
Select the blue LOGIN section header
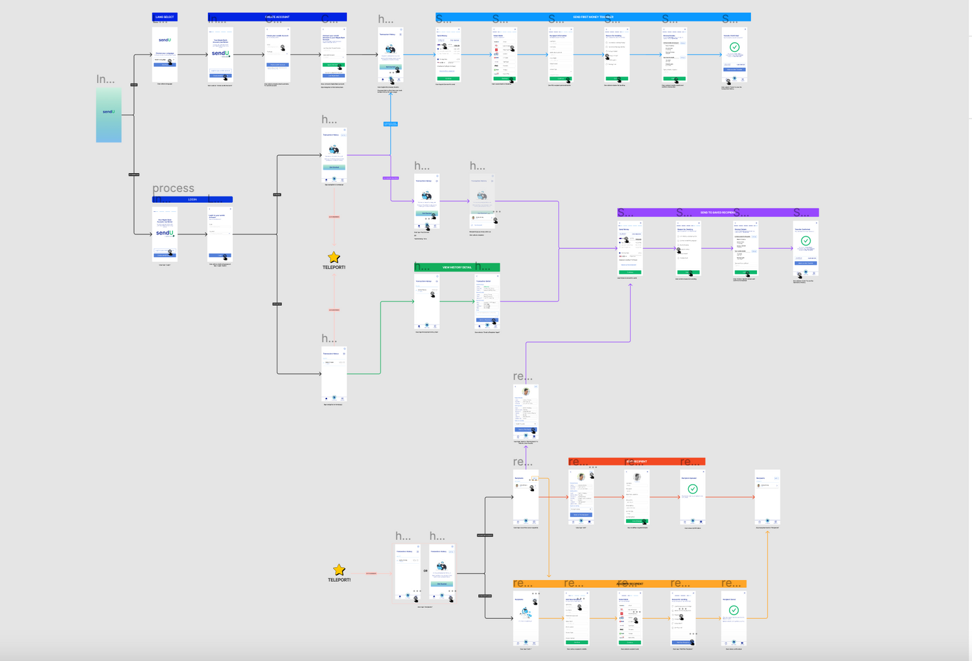tap(192, 200)
